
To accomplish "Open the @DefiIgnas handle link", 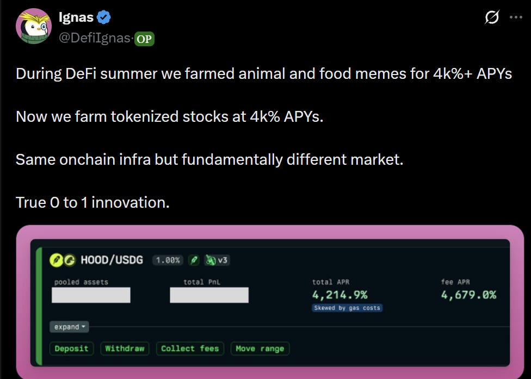I will point(95,38).
